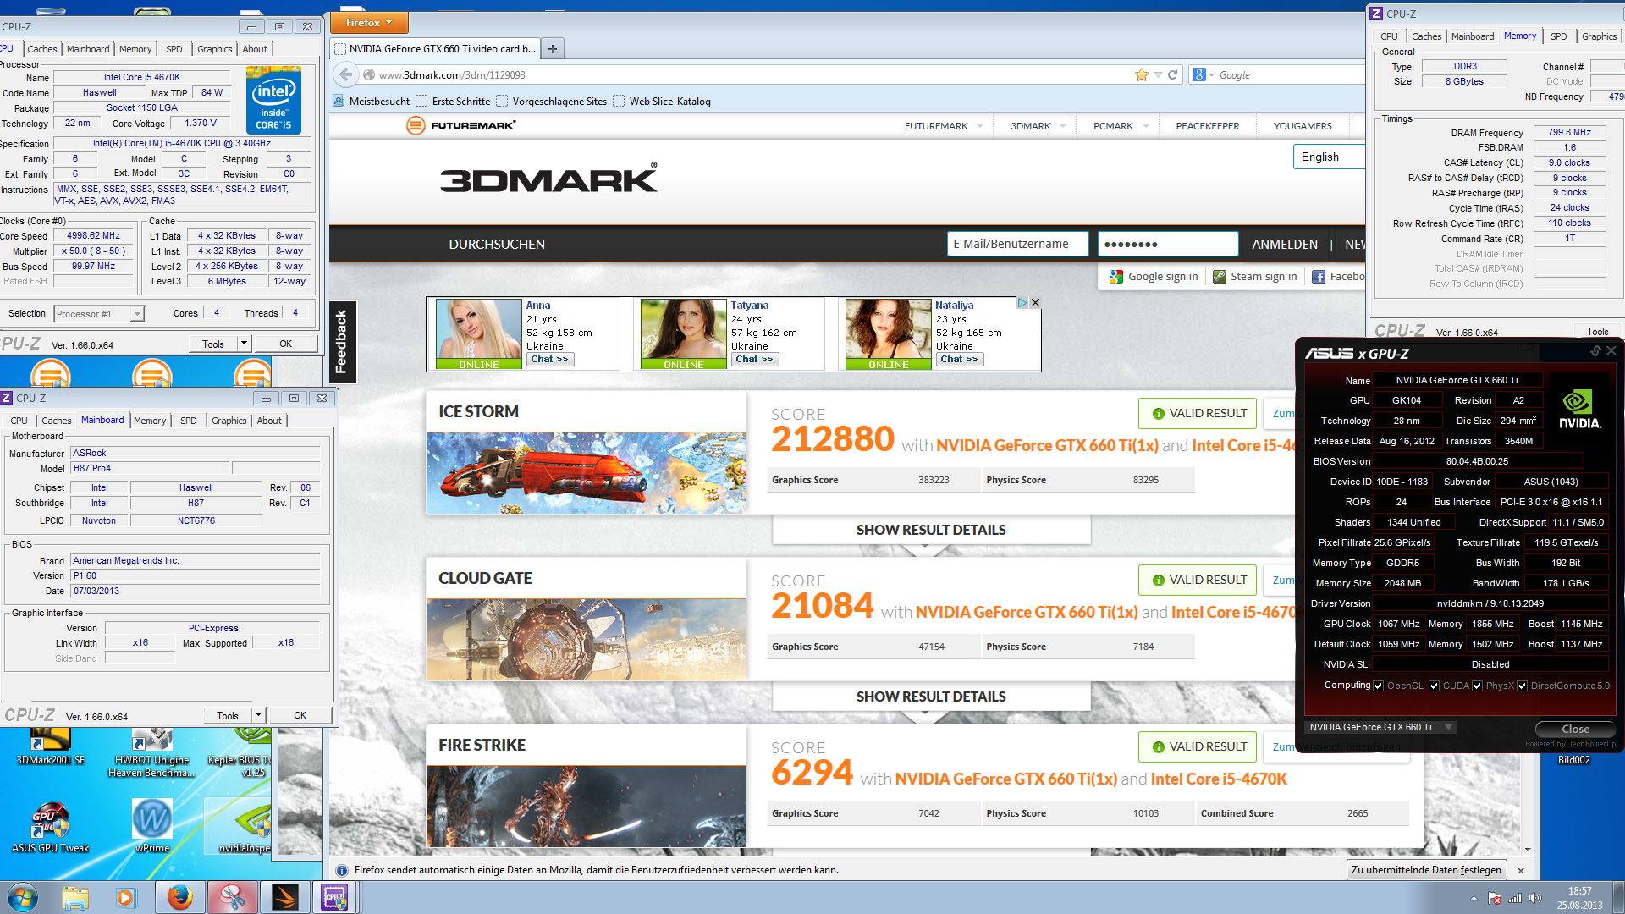1625x914 pixels.
Task: Open Windows Media Player from taskbar
Action: pos(126,897)
